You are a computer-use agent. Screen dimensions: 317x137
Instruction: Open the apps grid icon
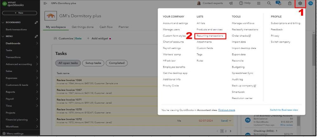point(259,3)
